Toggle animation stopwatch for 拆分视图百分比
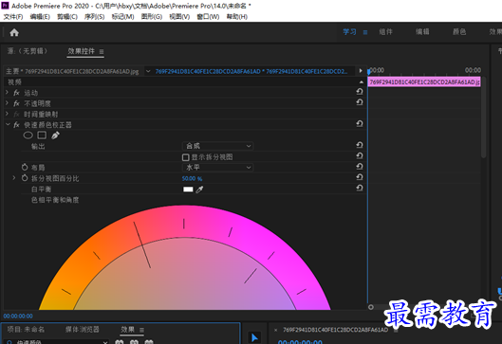 coord(25,178)
